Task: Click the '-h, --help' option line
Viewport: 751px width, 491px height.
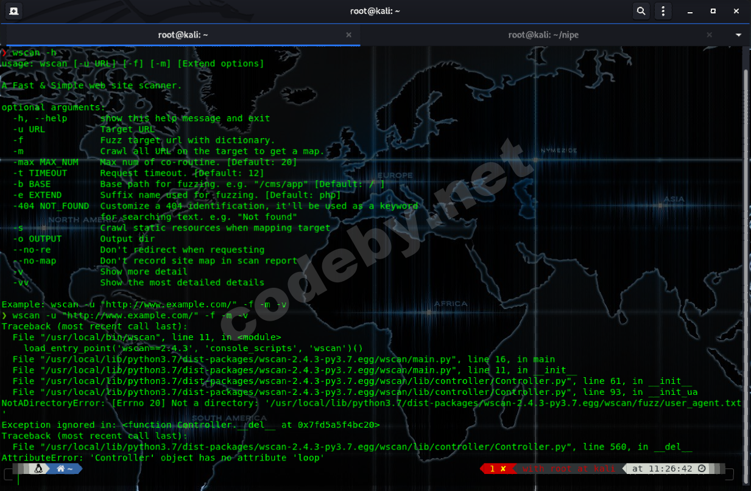Action: 141,118
